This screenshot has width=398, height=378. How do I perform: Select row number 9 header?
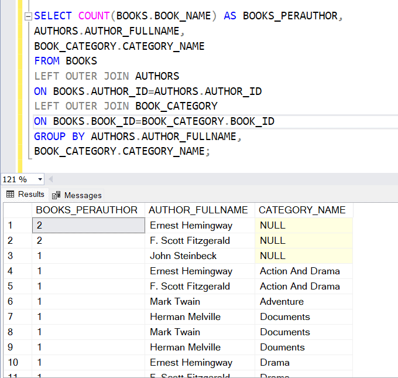click(x=18, y=348)
